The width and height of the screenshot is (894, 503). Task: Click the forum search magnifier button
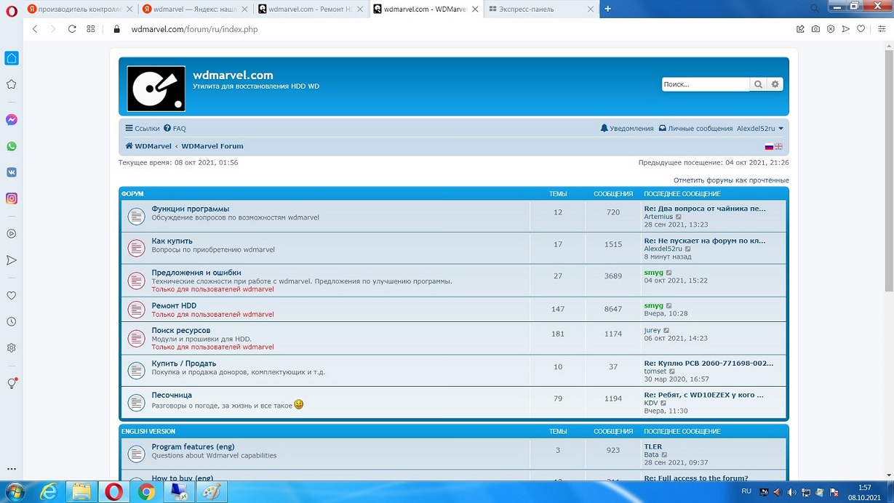758,84
